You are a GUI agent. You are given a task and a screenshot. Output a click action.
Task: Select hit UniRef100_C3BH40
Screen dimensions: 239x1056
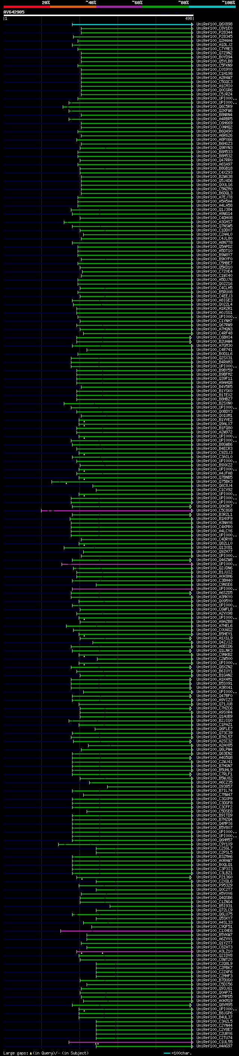click(214, 581)
